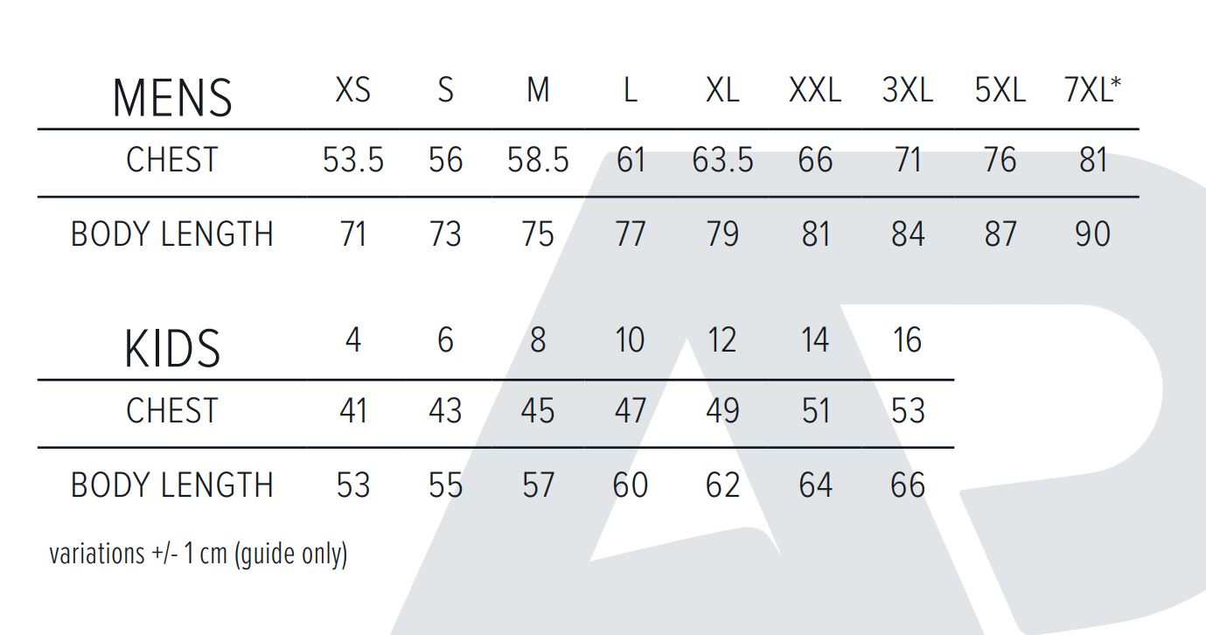1206x635 pixels.
Task: Click the 58.5 chest value for M
Action: pos(538,160)
